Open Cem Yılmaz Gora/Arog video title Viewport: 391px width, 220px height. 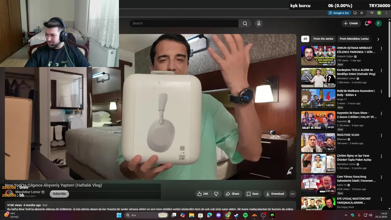tap(356, 179)
